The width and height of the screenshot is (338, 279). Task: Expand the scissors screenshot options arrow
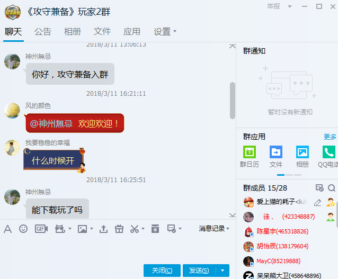[x=144, y=229]
